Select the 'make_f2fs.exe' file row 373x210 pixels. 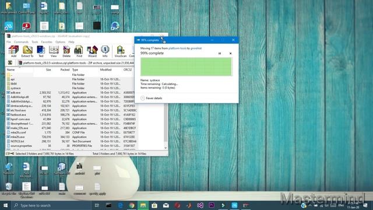click(71, 128)
